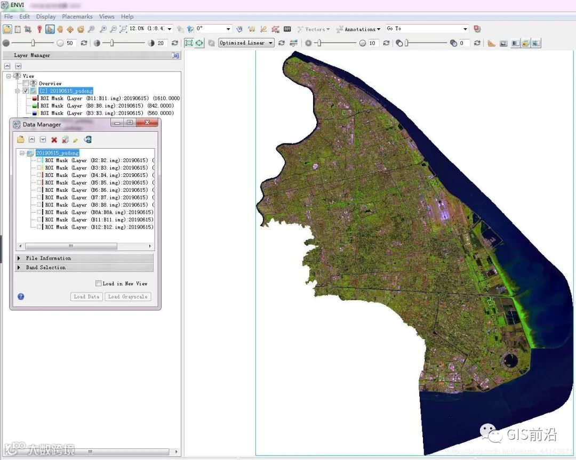Activate the Fly navigation tool
576x460 pixels.
click(x=70, y=29)
